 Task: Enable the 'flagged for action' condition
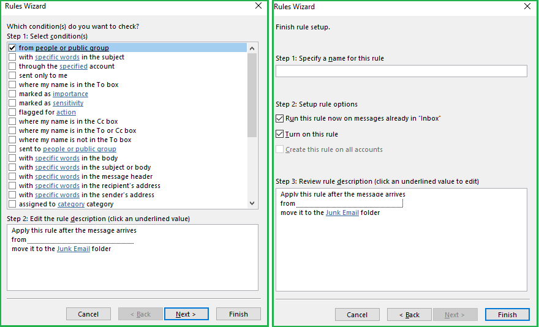(x=12, y=112)
